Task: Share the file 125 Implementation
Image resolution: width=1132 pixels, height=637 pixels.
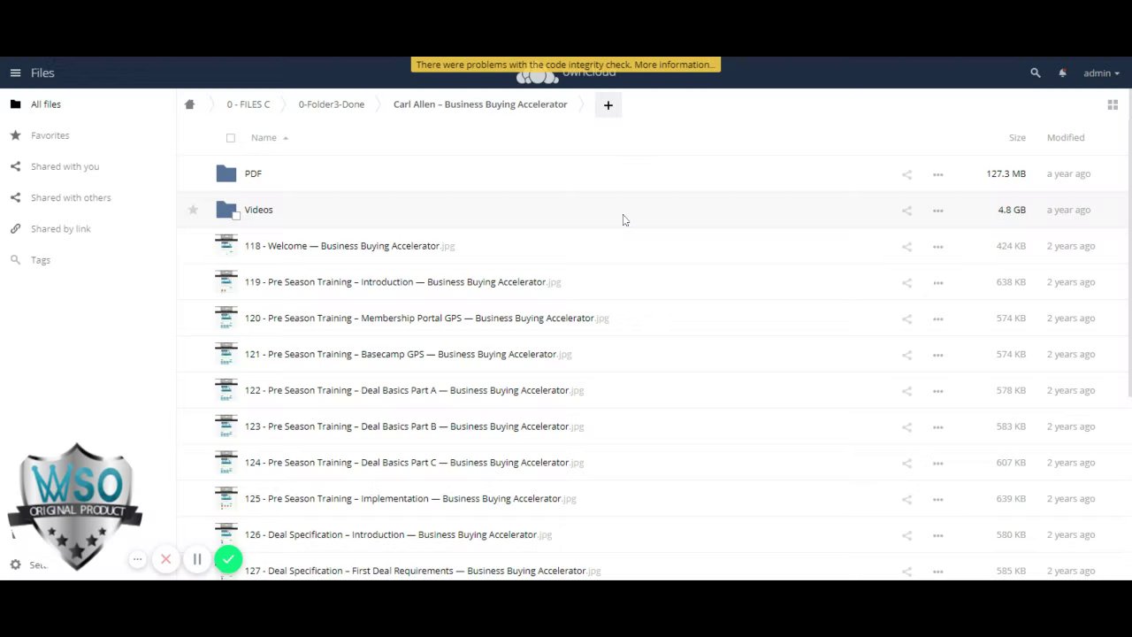Action: (x=906, y=499)
